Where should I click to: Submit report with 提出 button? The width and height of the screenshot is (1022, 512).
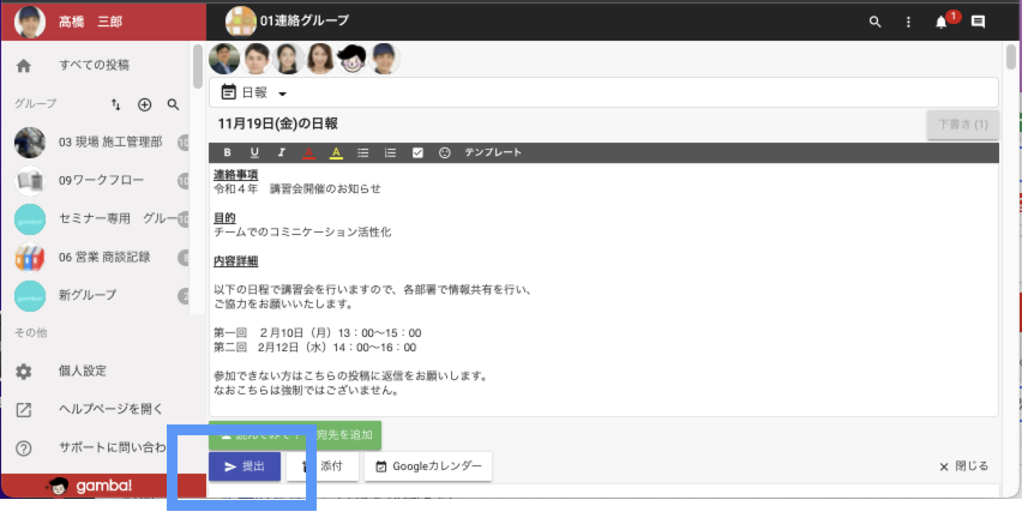(x=245, y=466)
